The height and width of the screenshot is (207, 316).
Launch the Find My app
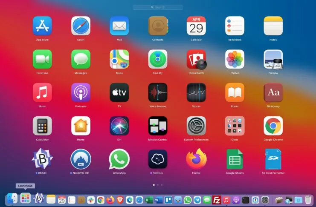point(158,59)
